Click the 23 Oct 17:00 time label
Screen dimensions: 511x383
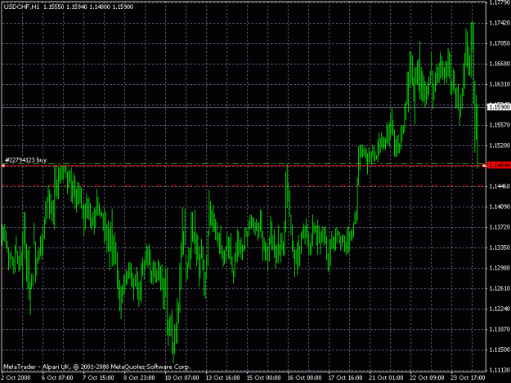point(468,378)
